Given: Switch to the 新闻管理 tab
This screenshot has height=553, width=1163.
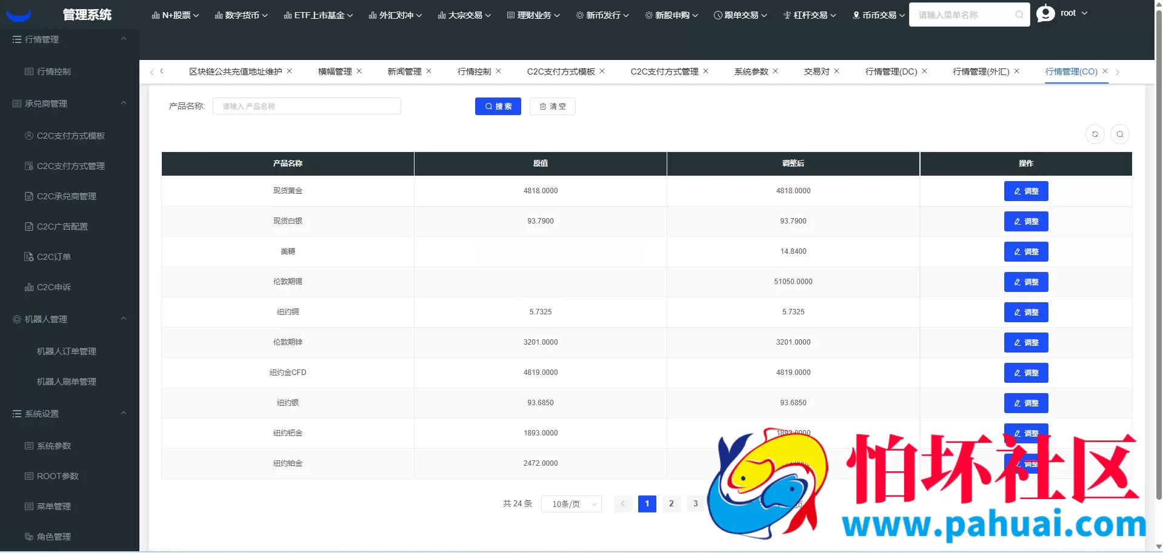Looking at the screenshot, I should (x=404, y=71).
